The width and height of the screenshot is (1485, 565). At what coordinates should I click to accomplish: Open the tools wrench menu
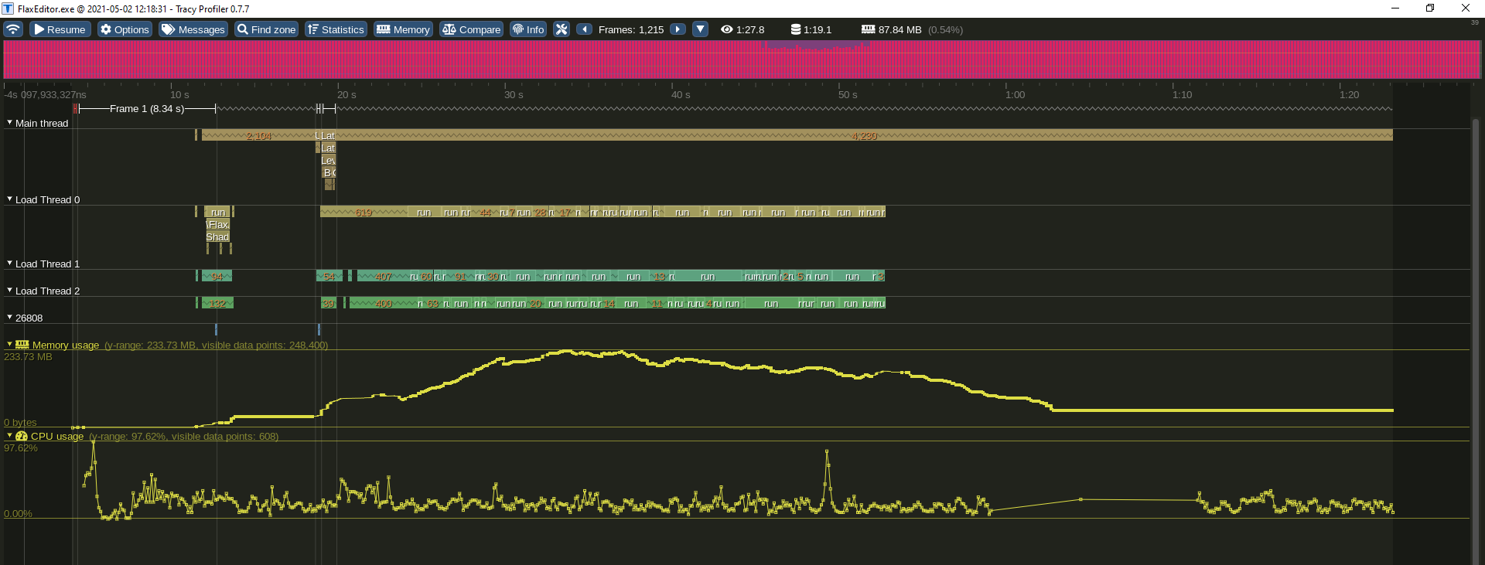[x=562, y=29]
